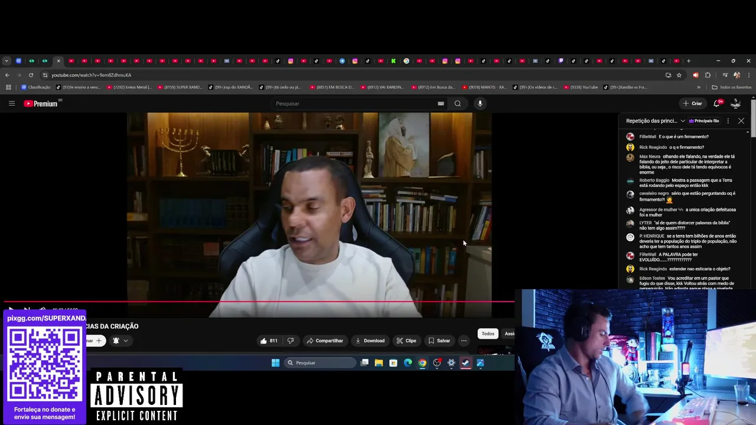
Task: Open chat replay more options menu
Action: tap(728, 121)
